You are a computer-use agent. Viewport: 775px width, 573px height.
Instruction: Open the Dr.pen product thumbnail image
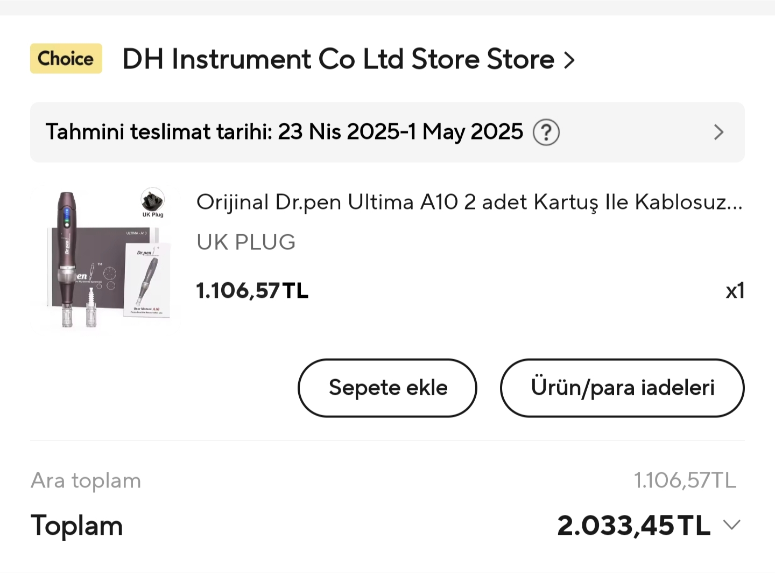(108, 258)
